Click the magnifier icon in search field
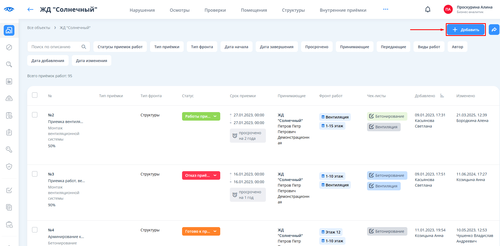Viewport: 500px width, 246px height. click(x=84, y=47)
